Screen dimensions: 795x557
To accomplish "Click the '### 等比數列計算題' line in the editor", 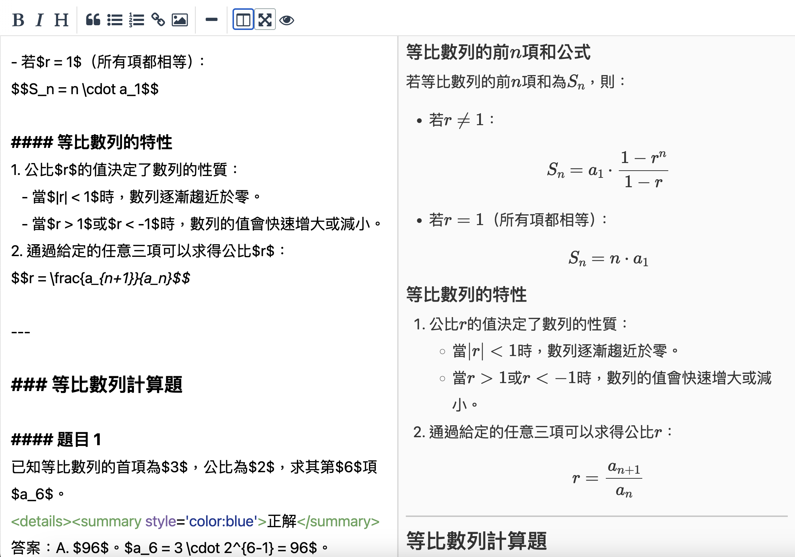I will click(x=97, y=385).
